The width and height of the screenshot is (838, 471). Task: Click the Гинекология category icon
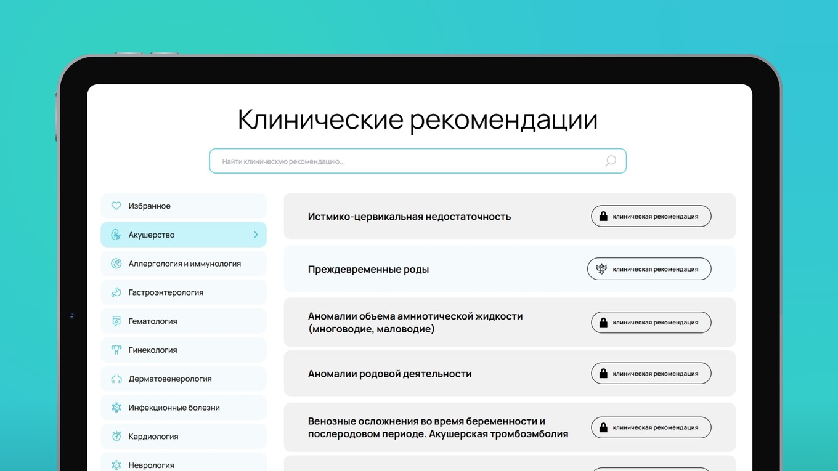(x=116, y=350)
